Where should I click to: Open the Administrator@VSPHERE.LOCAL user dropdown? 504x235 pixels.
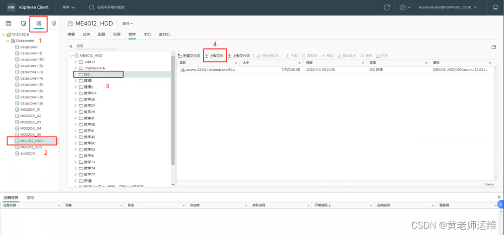tap(448, 7)
